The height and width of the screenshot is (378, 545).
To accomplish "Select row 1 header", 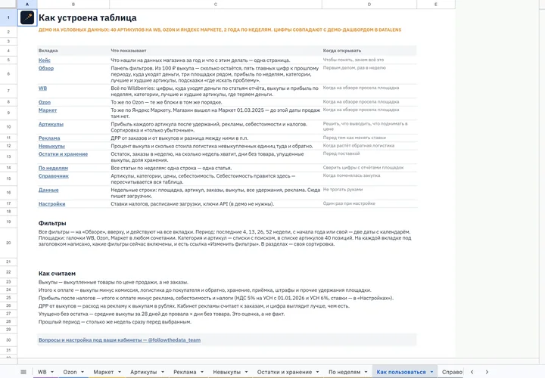I will point(8,17).
